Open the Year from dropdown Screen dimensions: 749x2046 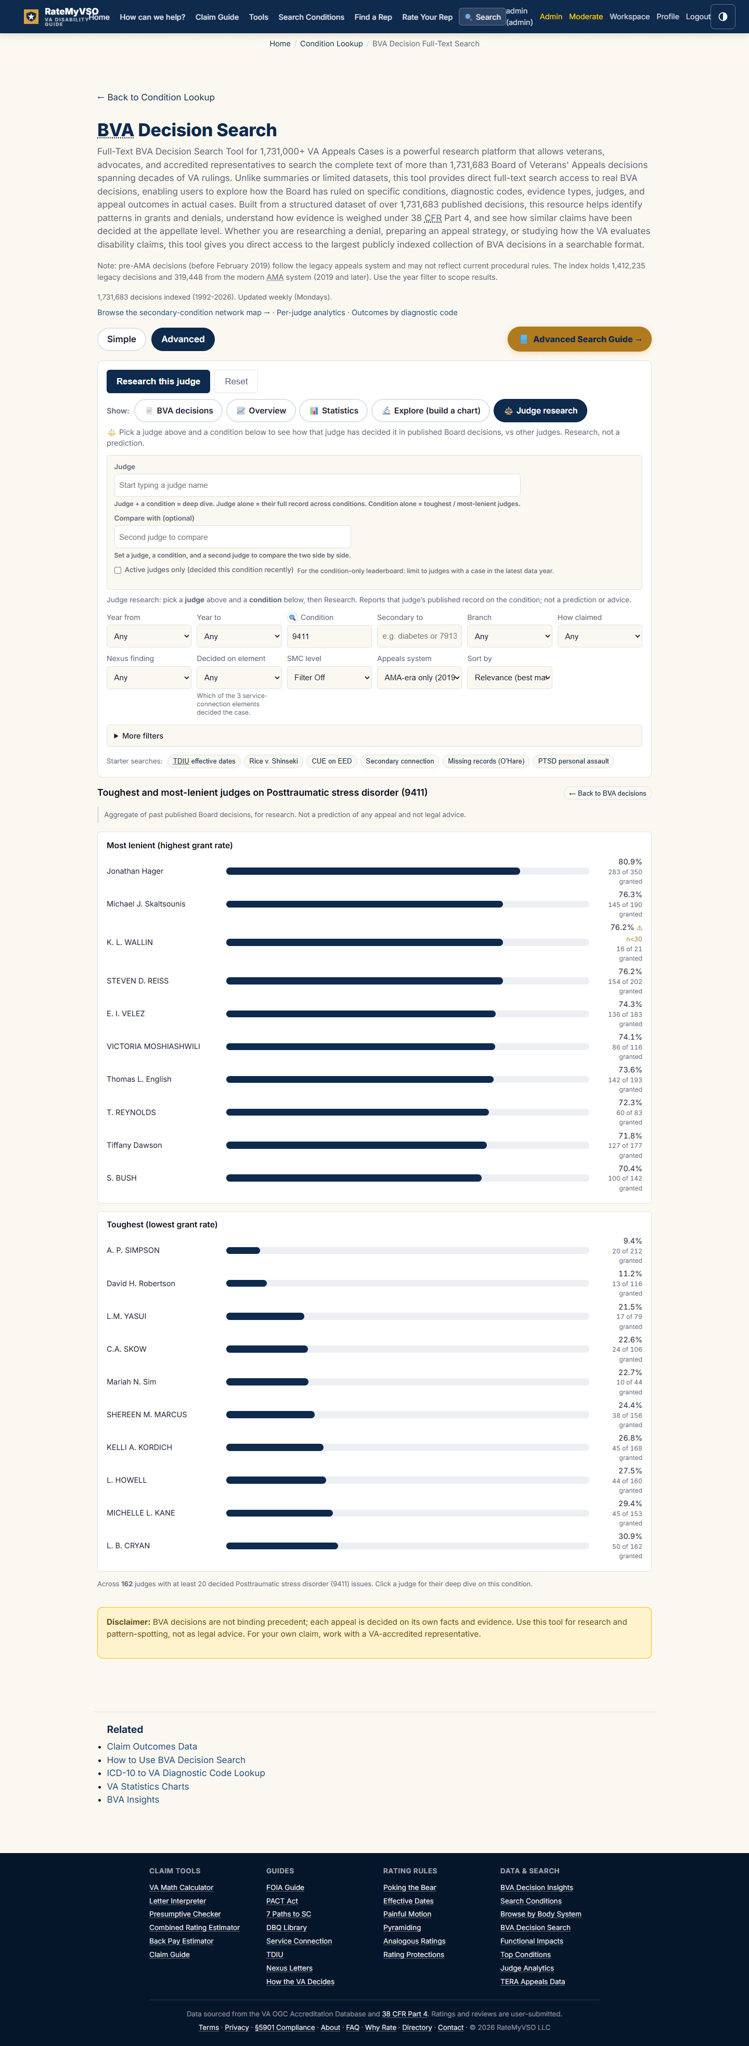(x=149, y=636)
